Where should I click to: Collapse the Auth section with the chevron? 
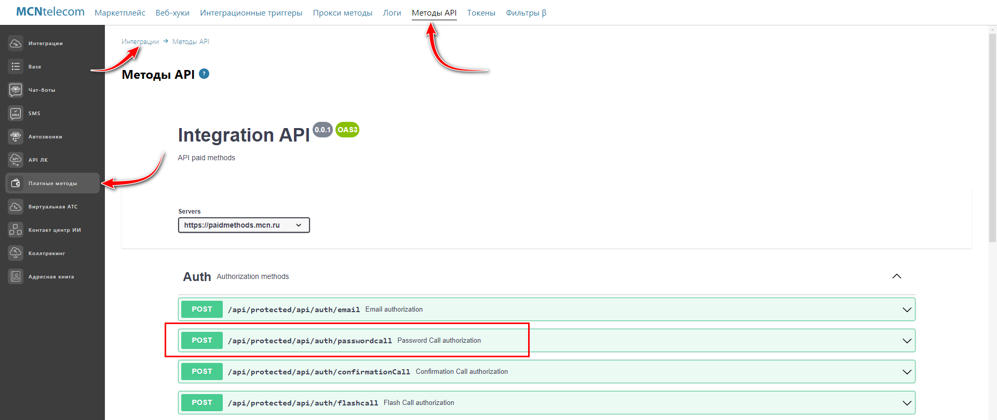(896, 276)
